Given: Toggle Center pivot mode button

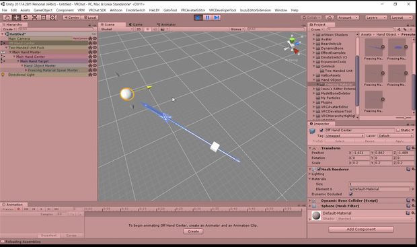Looking at the screenshot, I should pos(72,17).
